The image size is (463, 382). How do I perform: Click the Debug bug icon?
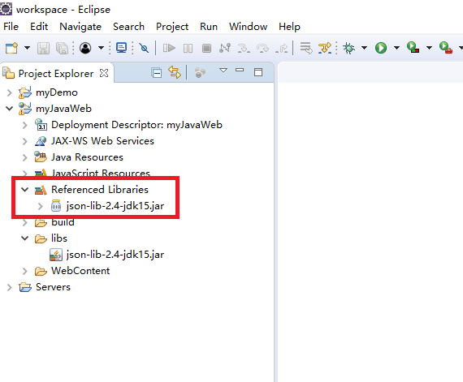[348, 48]
